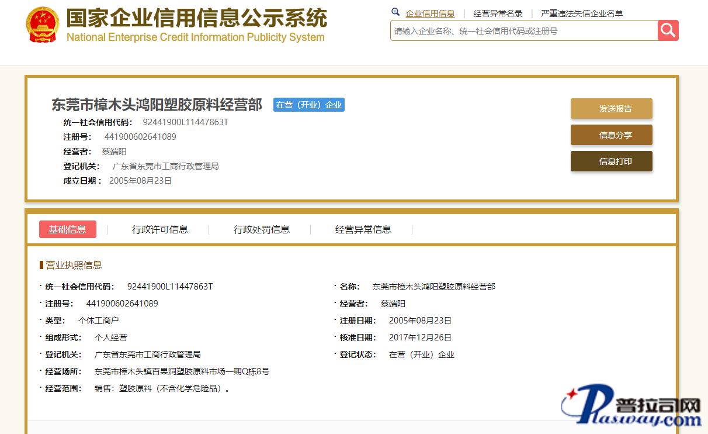Click the red magnifier search button
The image size is (708, 434).
[x=668, y=30]
